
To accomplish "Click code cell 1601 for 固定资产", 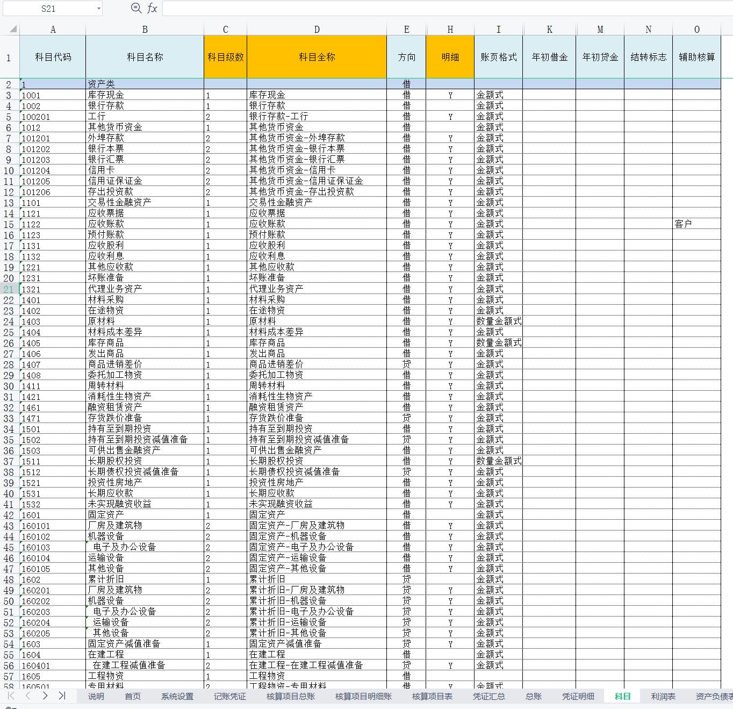I will point(53,515).
